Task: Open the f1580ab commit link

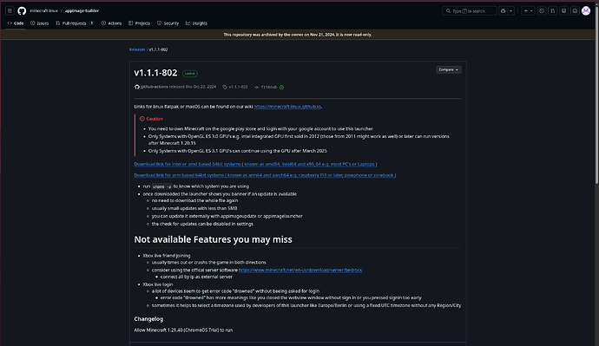Action: pos(269,87)
